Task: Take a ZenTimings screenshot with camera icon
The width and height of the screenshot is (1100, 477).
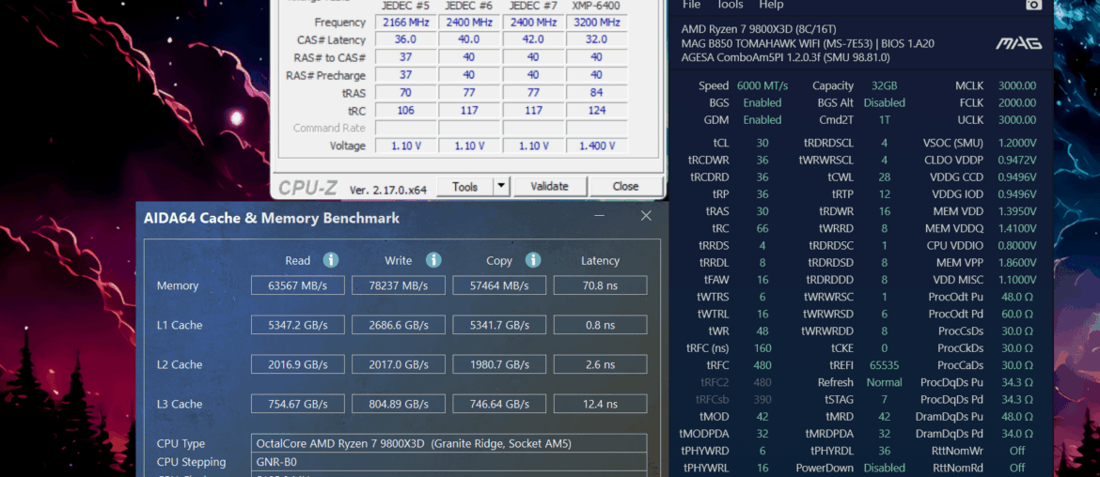Action: click(1033, 4)
